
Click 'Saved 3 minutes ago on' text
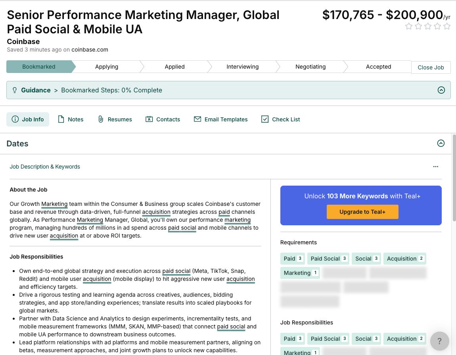[38, 50]
